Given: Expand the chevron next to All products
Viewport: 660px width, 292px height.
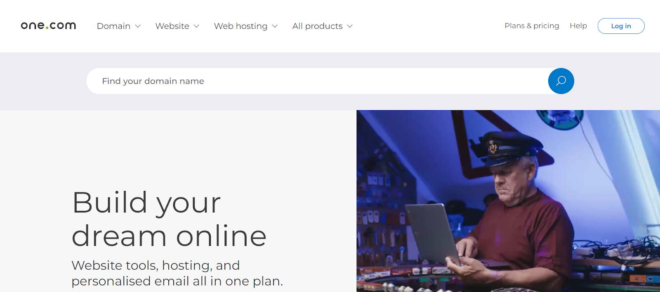Looking at the screenshot, I should click(350, 26).
